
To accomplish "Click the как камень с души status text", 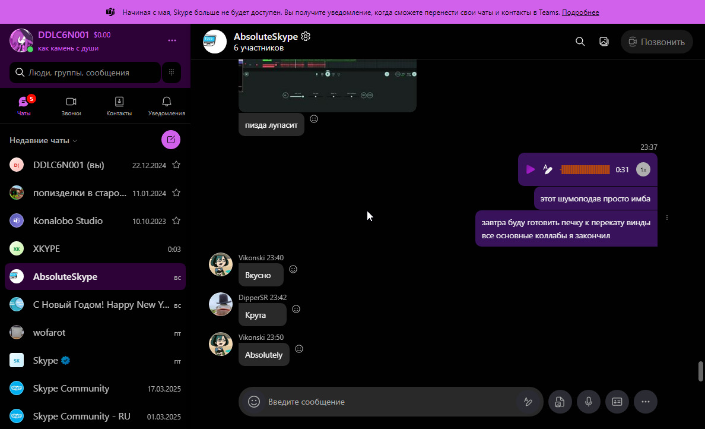I will [x=68, y=48].
